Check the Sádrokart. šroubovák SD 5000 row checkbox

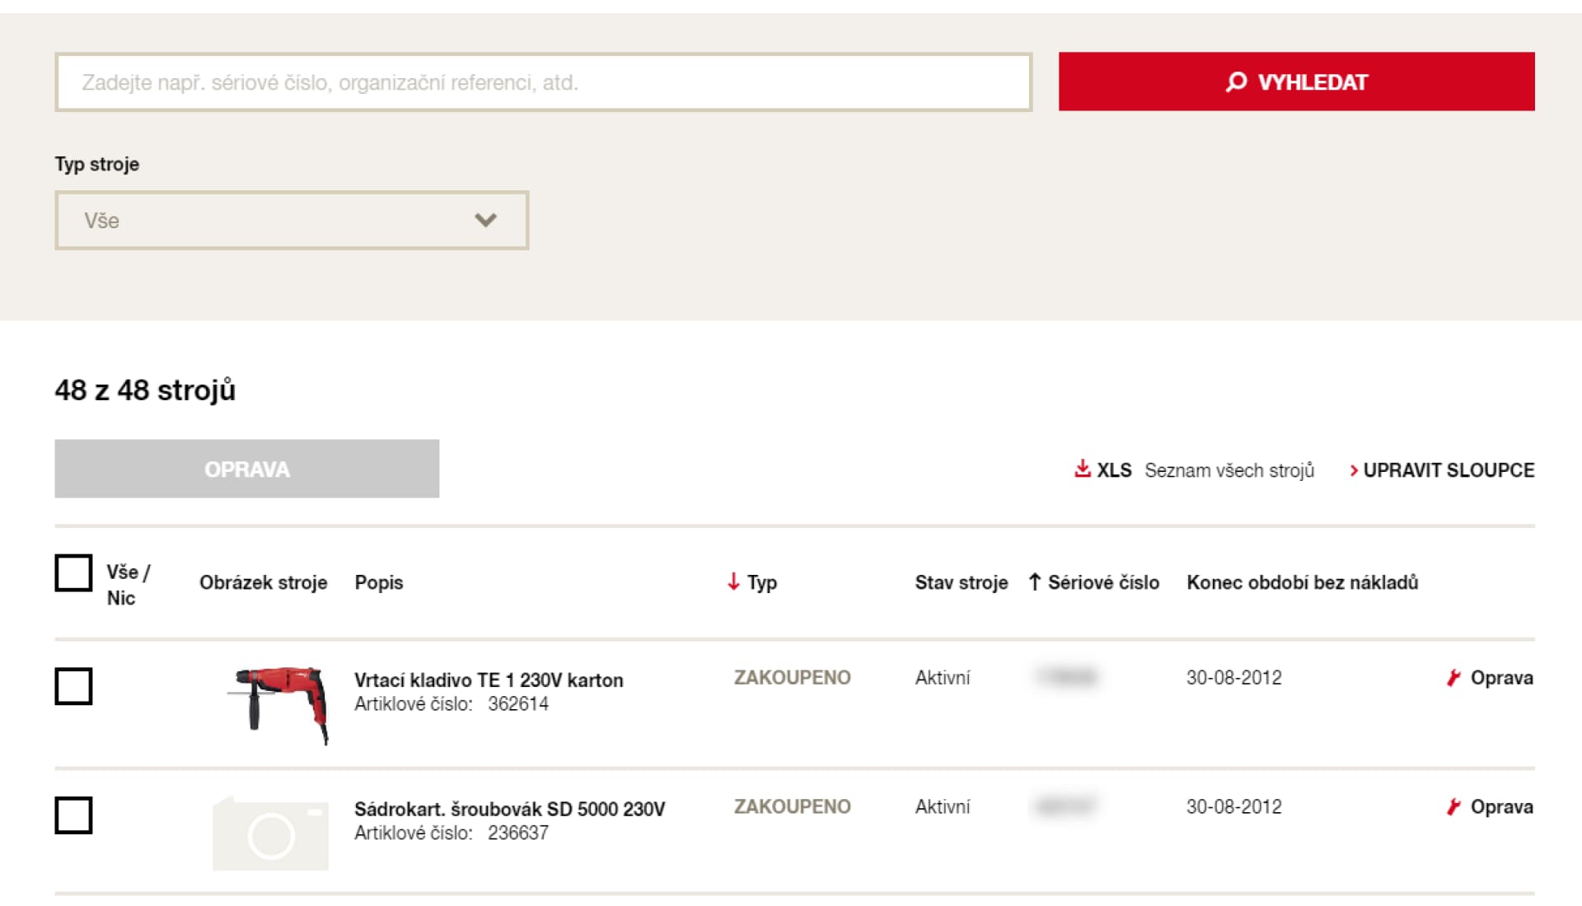[73, 815]
